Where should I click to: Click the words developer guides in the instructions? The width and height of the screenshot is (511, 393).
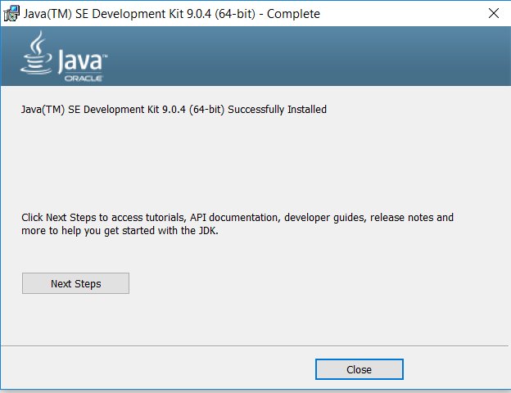325,217
